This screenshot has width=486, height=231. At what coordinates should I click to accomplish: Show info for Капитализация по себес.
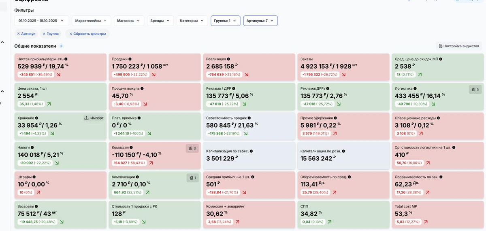point(252,151)
